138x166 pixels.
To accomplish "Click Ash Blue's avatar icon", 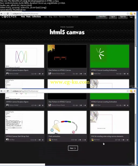I will click(x=7, y=140).
